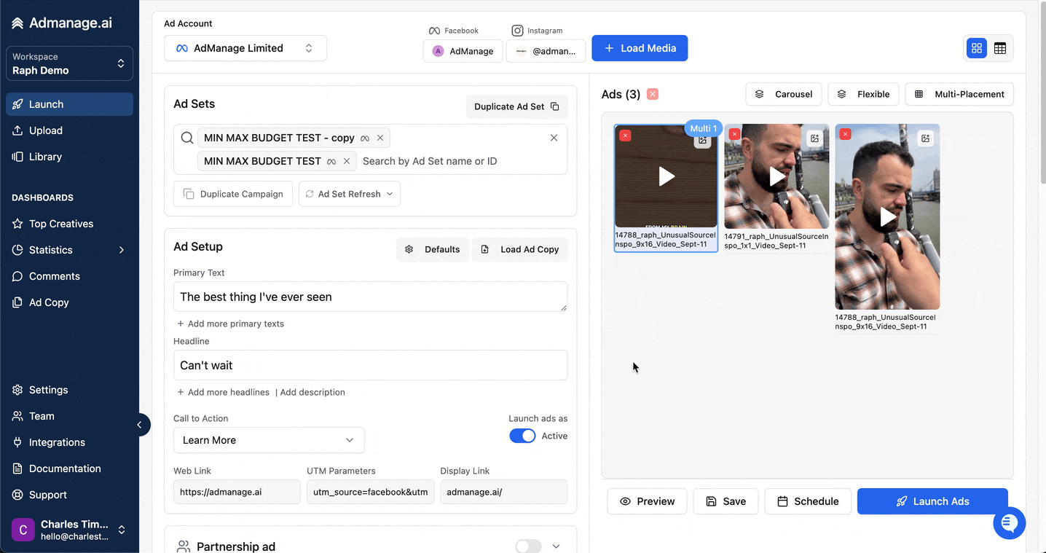Click image icon on the tall unselected 9x16 video
Image resolution: width=1046 pixels, height=553 pixels.
point(925,138)
